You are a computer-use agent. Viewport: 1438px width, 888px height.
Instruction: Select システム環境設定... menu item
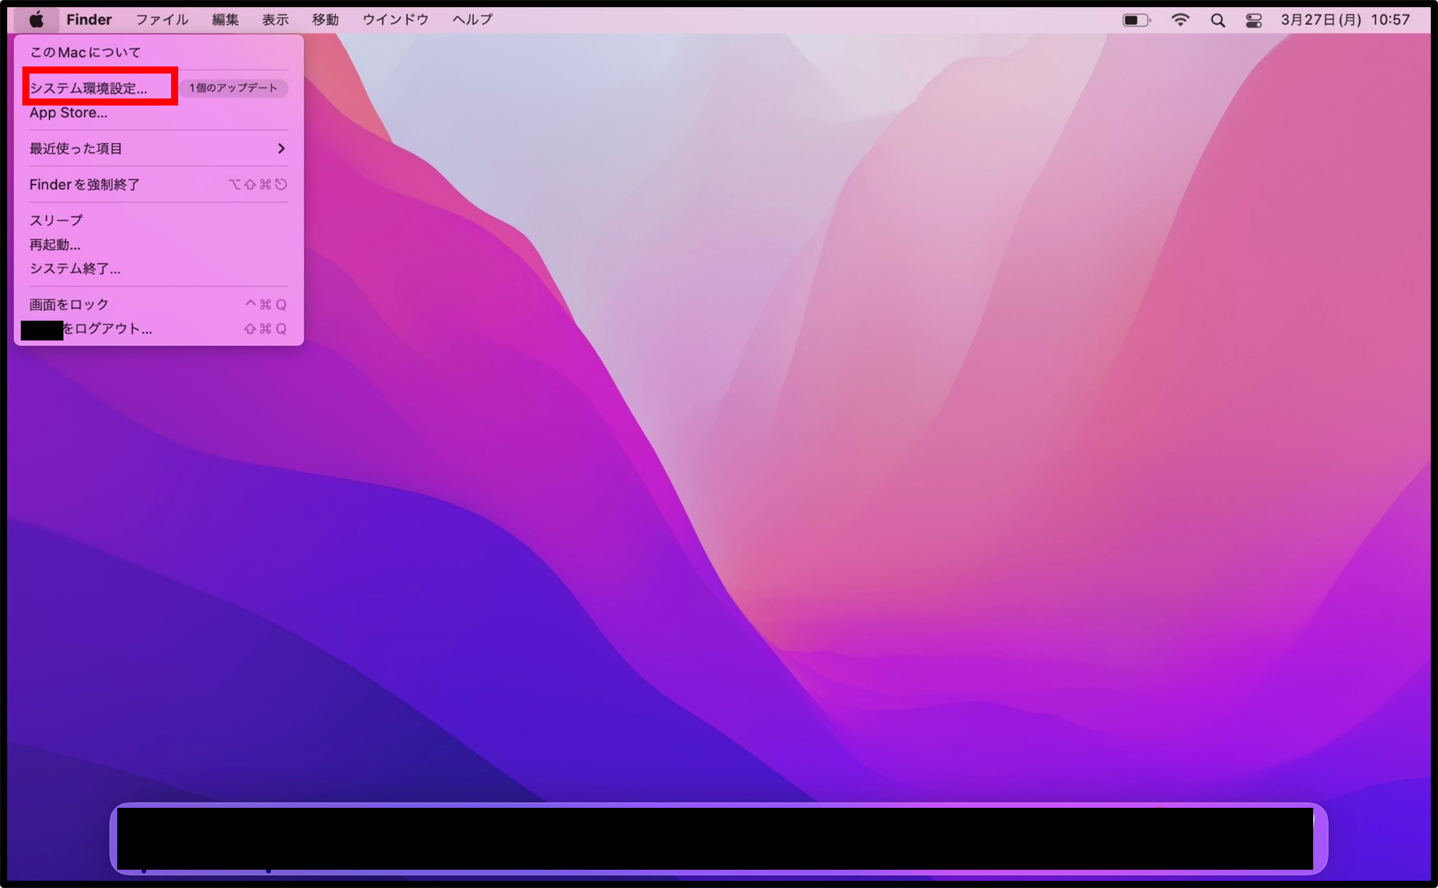point(89,88)
